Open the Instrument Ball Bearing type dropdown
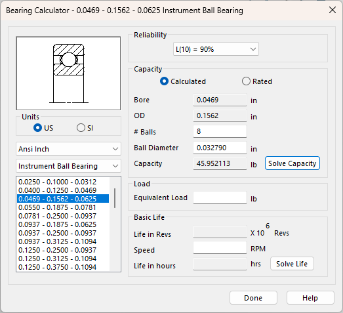Image resolution: width=343 pixels, height=313 pixels. [x=68, y=166]
